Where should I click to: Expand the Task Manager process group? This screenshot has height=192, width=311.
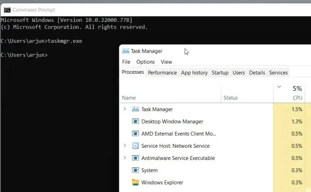(124, 109)
